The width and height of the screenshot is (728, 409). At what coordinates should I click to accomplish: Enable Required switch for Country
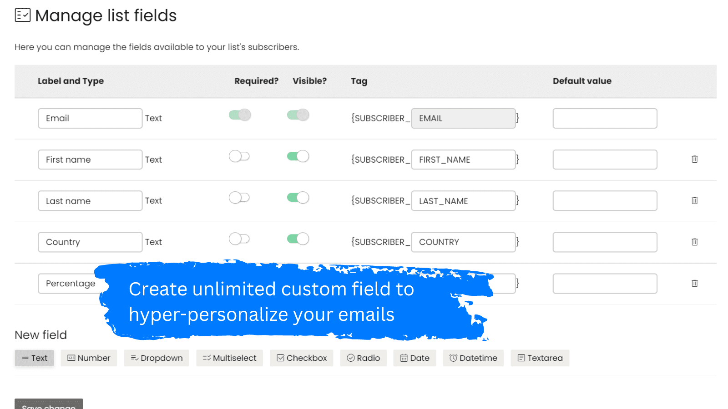point(239,239)
